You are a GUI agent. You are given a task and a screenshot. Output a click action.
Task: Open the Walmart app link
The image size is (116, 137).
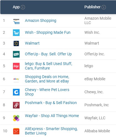(32, 43)
